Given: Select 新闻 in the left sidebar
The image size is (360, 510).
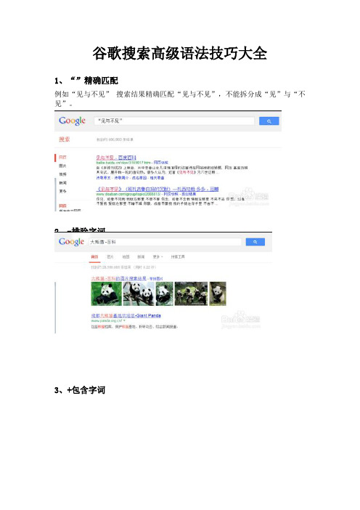Looking at the screenshot, I should (62, 183).
